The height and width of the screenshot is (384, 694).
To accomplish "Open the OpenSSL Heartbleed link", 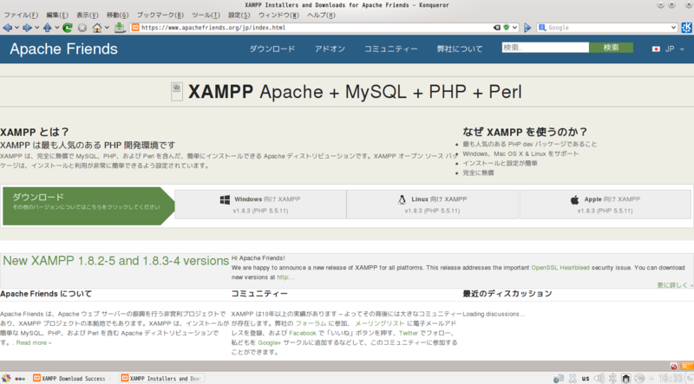I will click(x=560, y=268).
